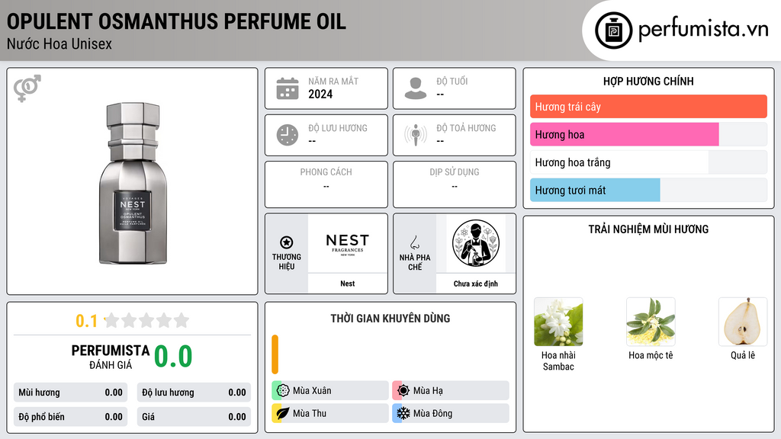Viewport: 781px width, 439px height.
Task: Click the nose icon above Nhà pha chế
Action: click(x=414, y=242)
